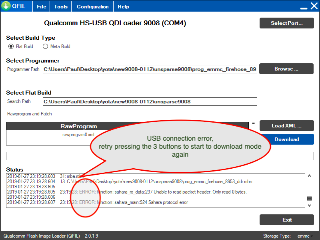Open the Help menu
The image size is (320, 240).
pyautogui.click(x=123, y=6)
